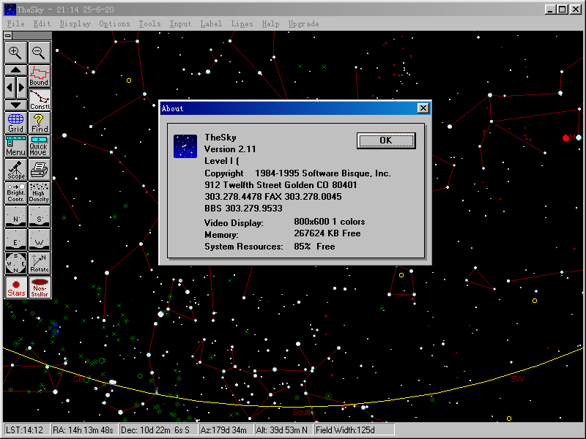The image size is (586, 439).
Task: Toggle the Constl constellation lines button
Action: pos(40,100)
